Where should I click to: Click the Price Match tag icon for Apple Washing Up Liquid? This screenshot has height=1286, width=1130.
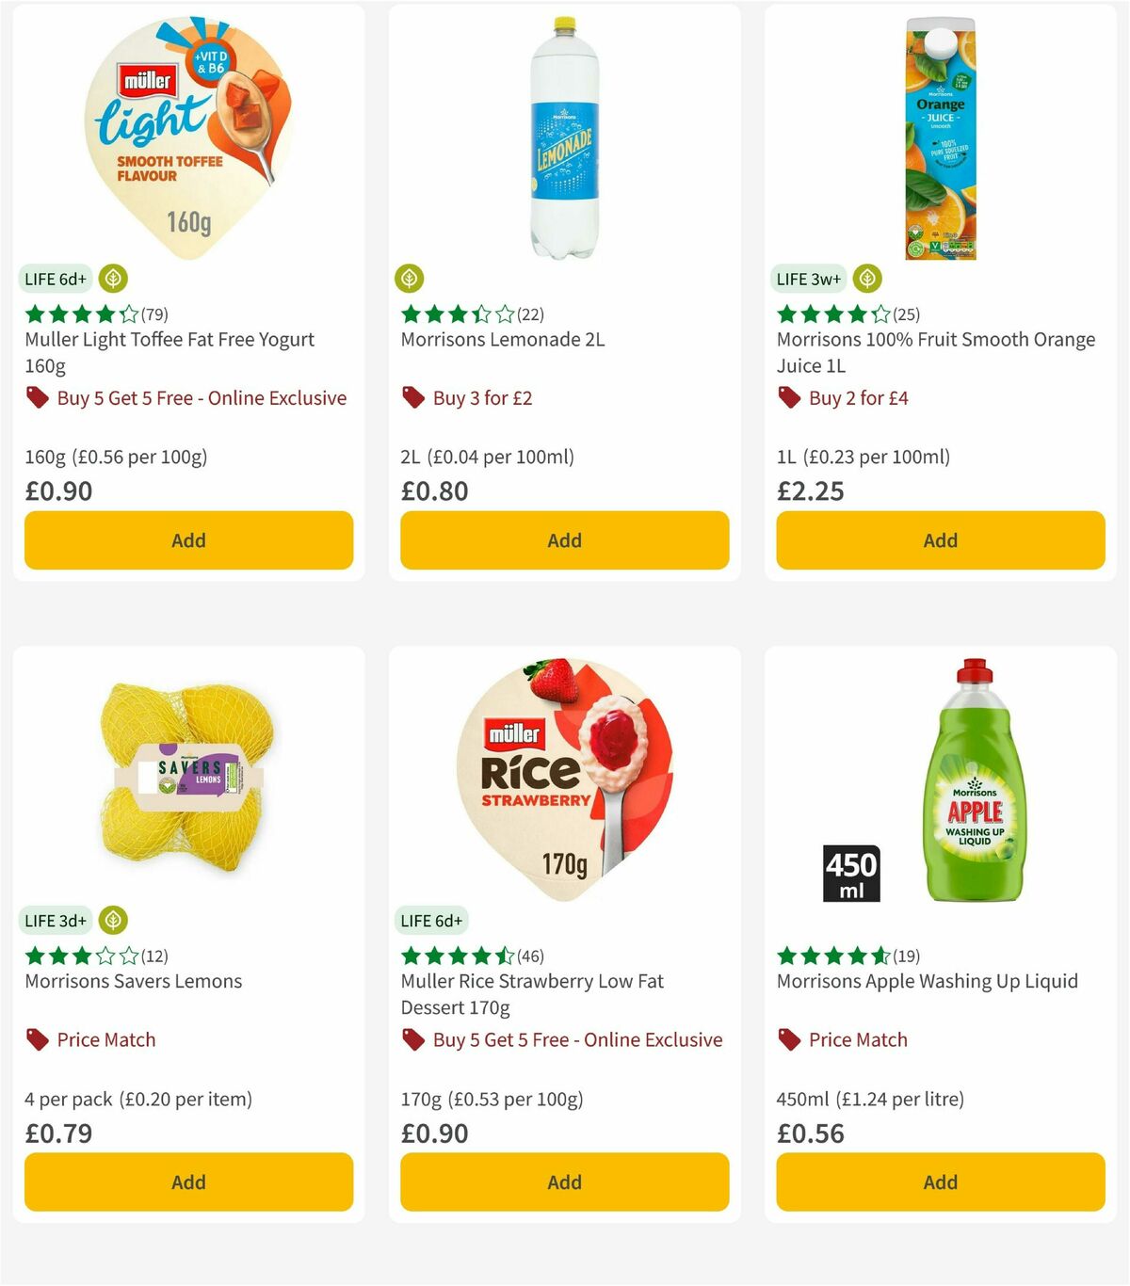click(789, 1040)
